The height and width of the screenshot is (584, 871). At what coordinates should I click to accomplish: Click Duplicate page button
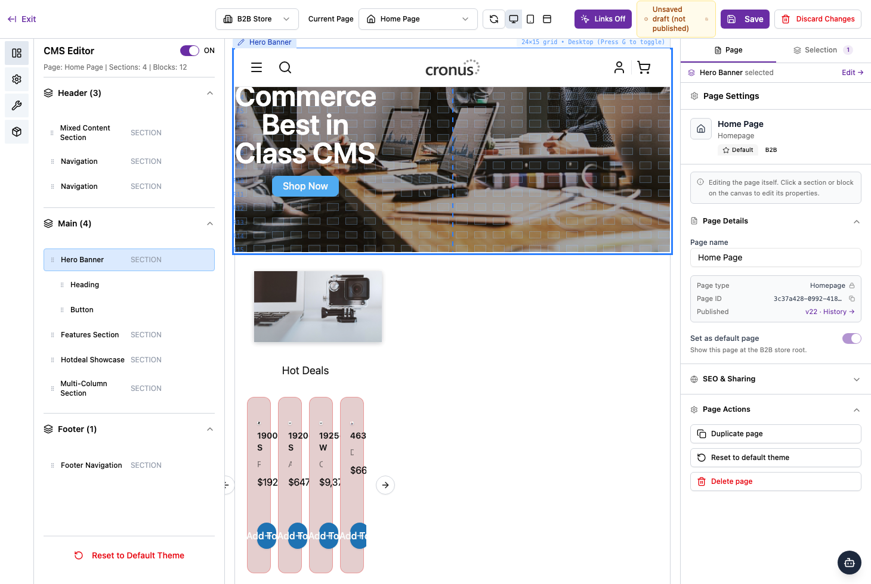[776, 434]
